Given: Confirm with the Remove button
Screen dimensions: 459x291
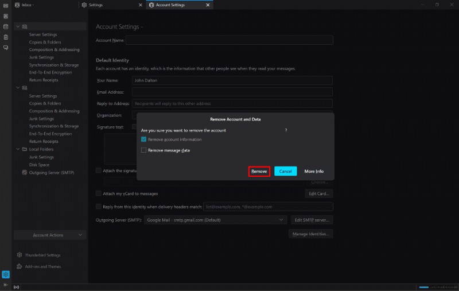Looking at the screenshot, I should (259, 171).
